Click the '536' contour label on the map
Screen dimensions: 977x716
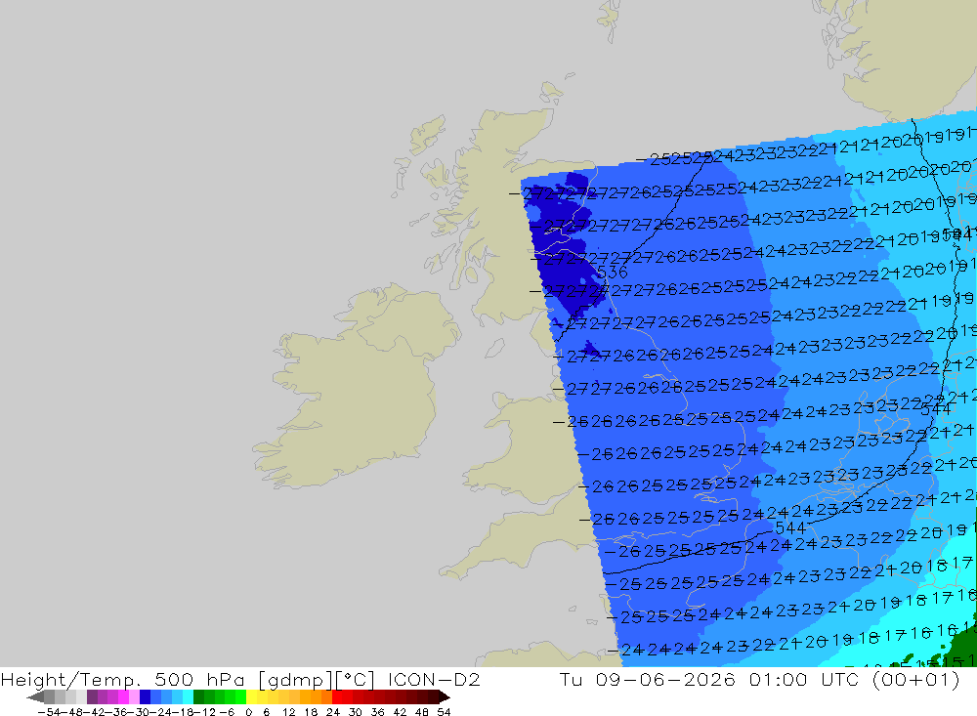click(612, 273)
